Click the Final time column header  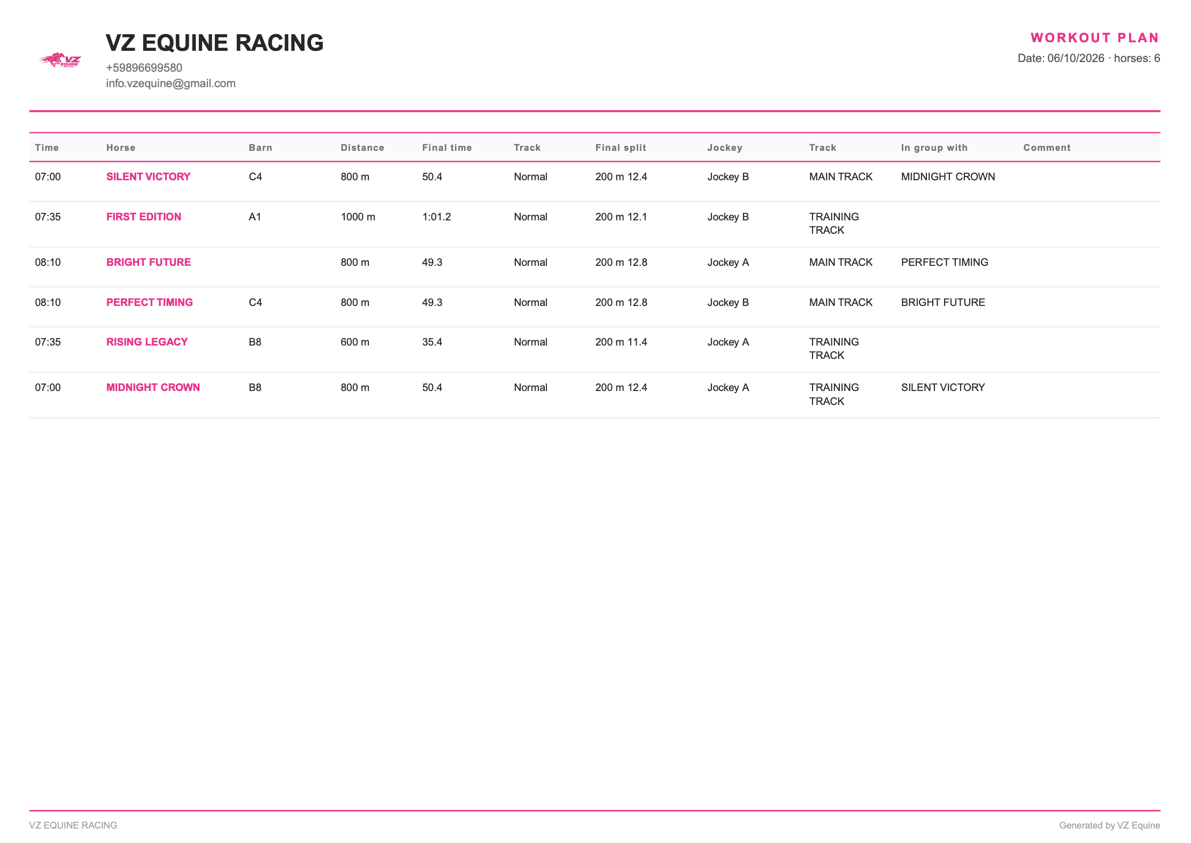(447, 148)
